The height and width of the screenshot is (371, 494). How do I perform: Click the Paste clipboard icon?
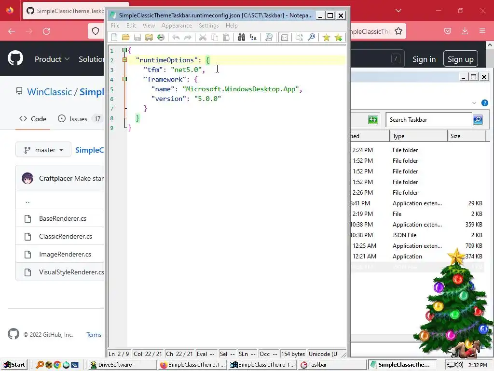(x=226, y=38)
